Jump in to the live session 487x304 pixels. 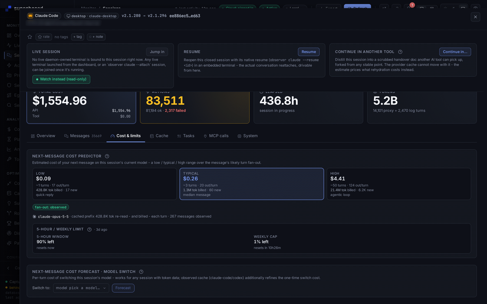(157, 52)
